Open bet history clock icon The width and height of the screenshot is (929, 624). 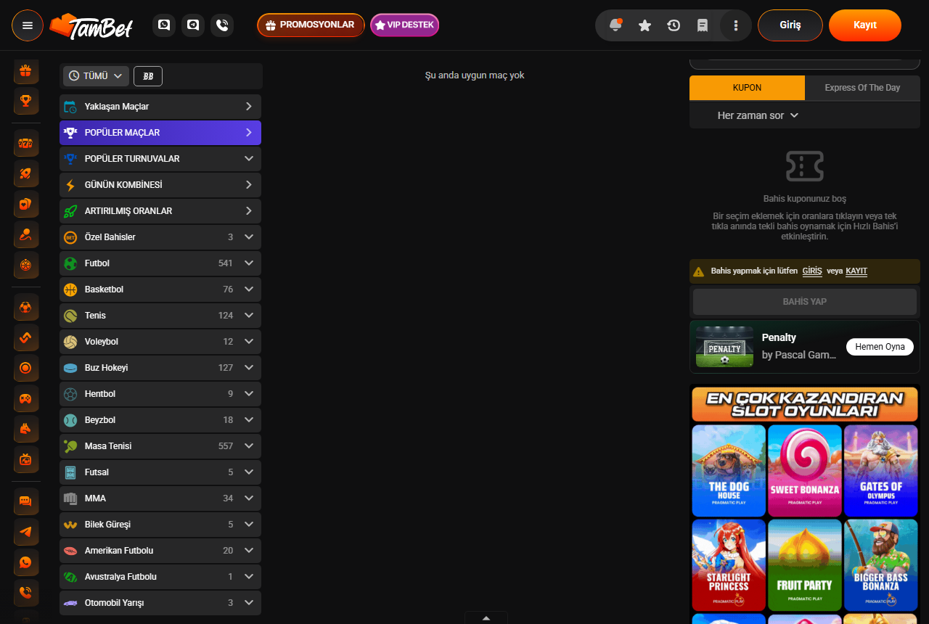pyautogui.click(x=674, y=25)
